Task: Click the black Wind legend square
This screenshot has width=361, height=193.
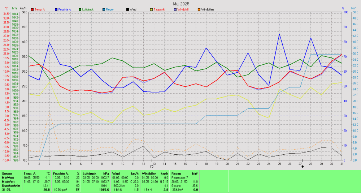Action: [127, 9]
